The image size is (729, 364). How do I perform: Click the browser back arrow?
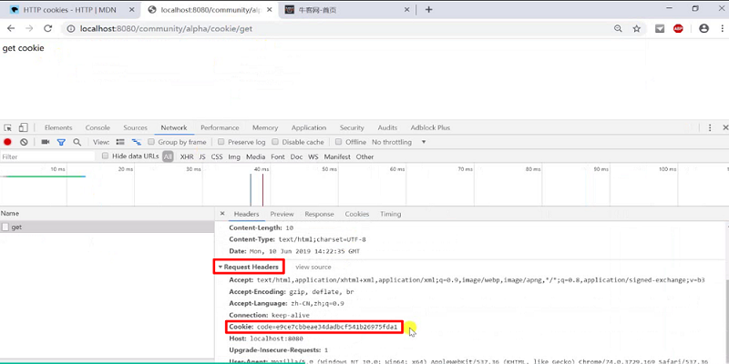[x=11, y=29]
